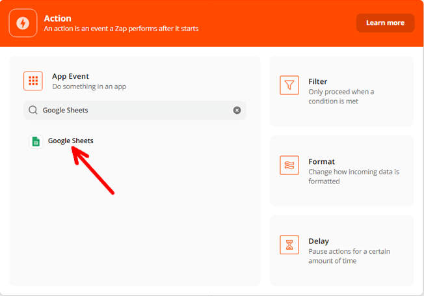
Task: Focus the Google Sheets search field
Action: (x=135, y=110)
